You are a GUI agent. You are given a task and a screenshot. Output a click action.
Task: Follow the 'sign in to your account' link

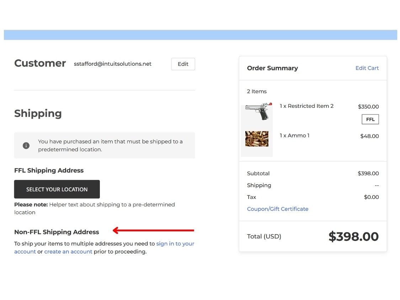(175, 243)
